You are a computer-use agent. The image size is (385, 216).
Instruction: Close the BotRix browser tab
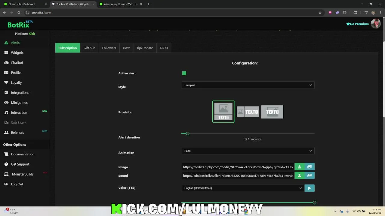(93, 4)
